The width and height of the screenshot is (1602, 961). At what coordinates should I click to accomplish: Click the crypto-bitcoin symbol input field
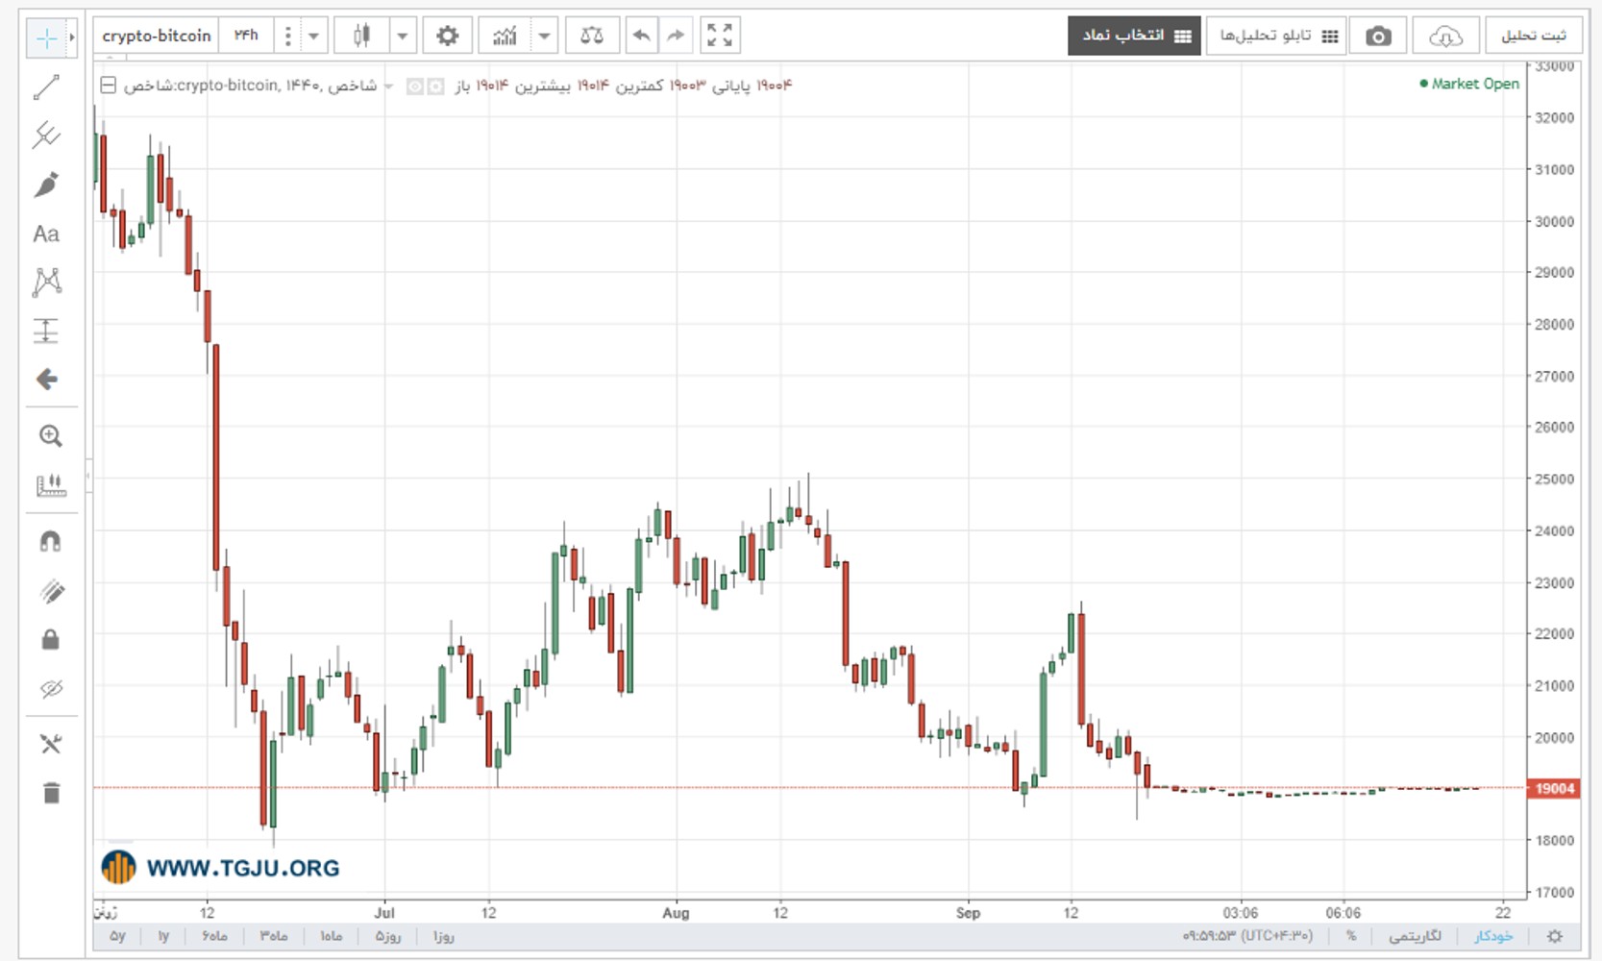tap(157, 36)
